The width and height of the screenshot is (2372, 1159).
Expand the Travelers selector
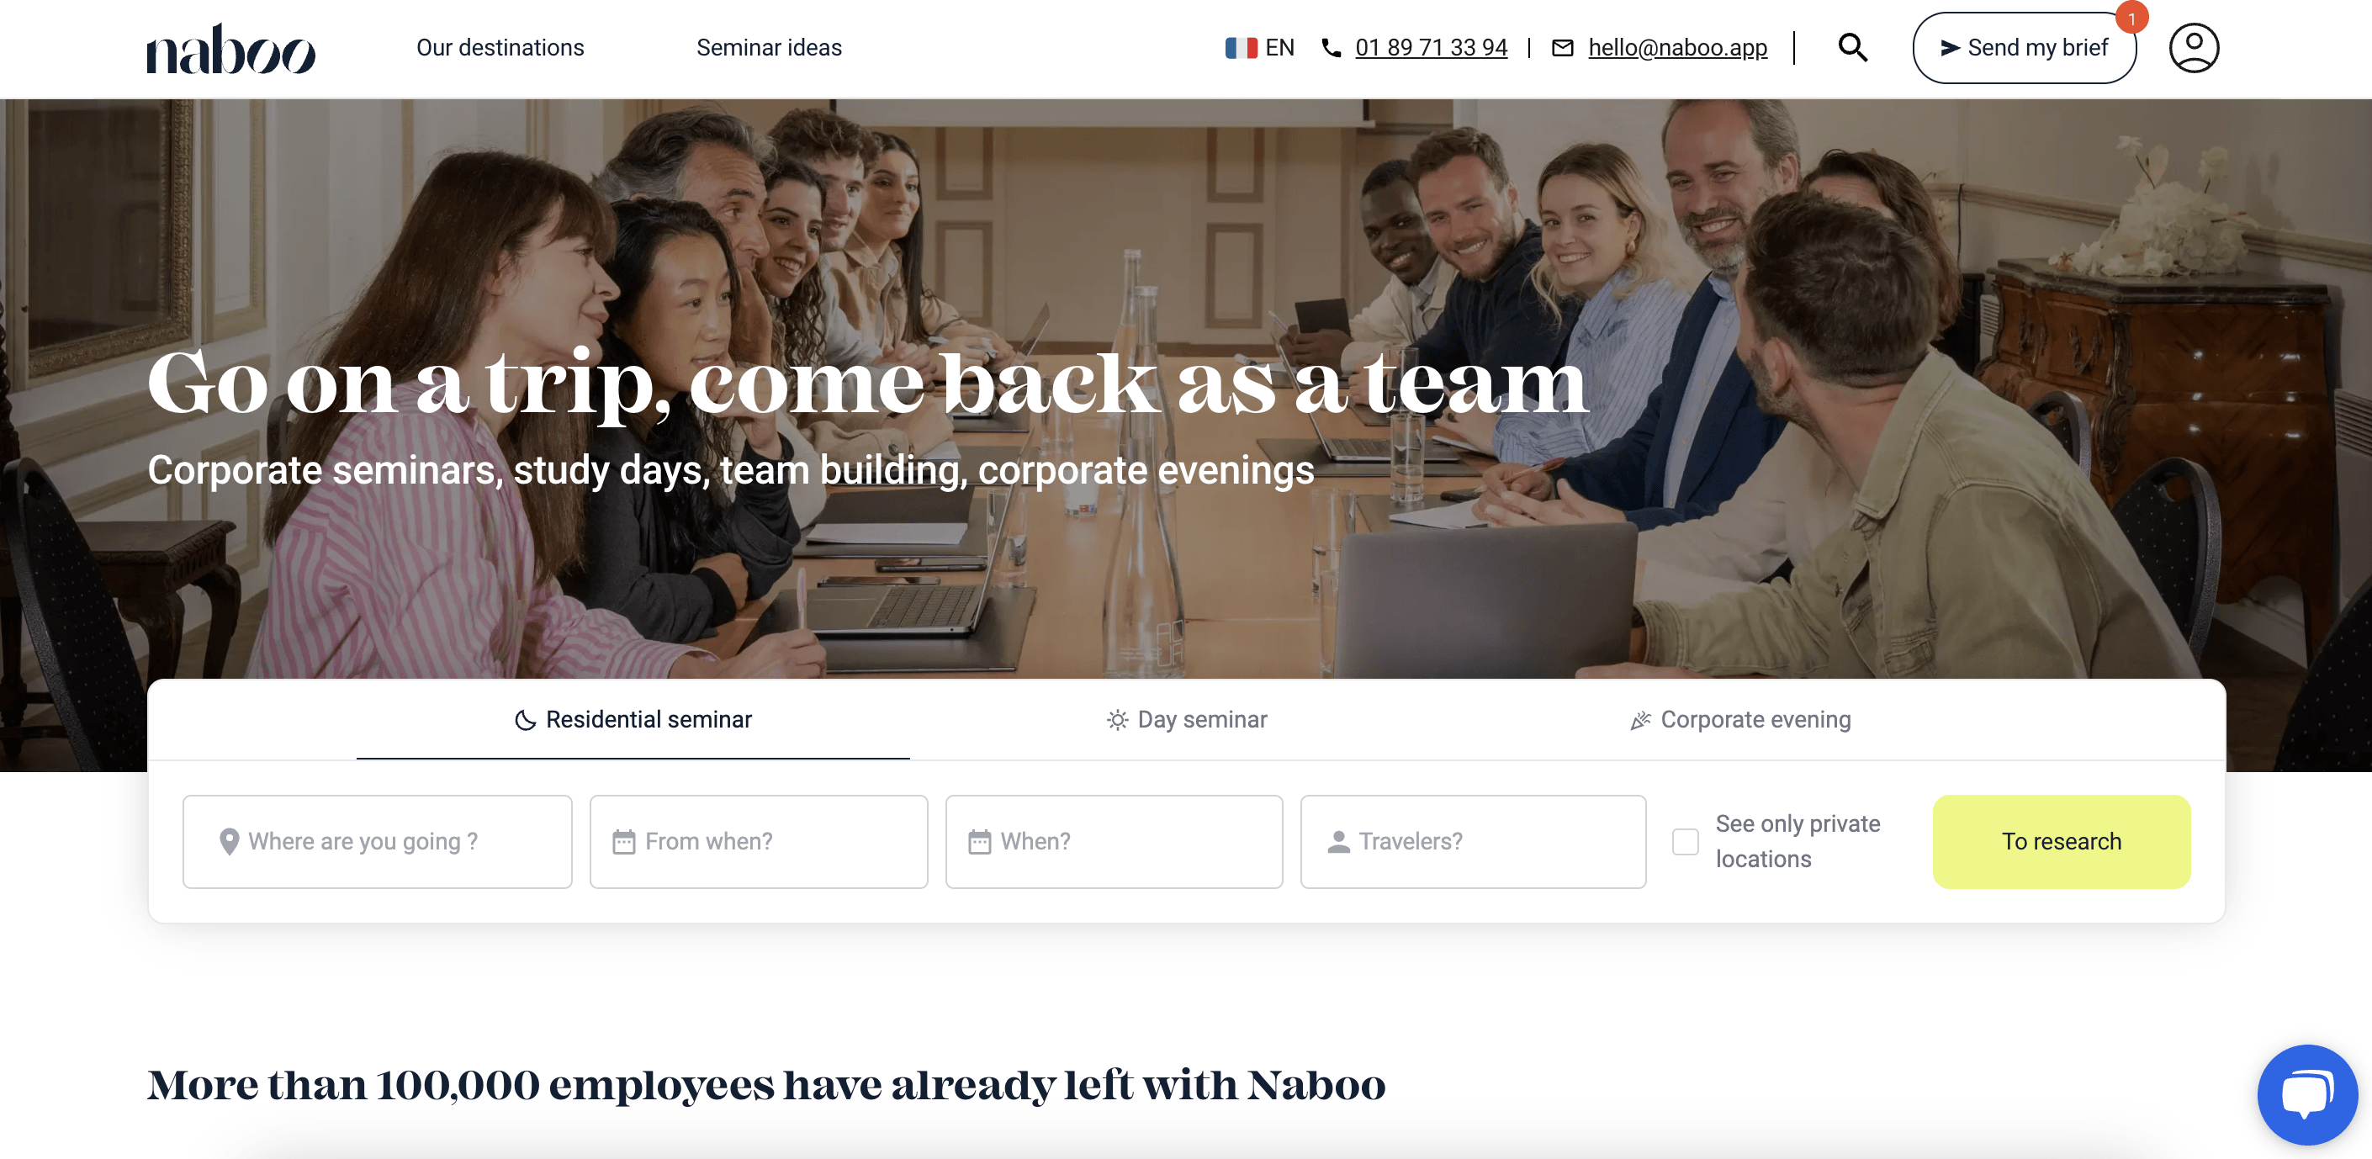1474,841
